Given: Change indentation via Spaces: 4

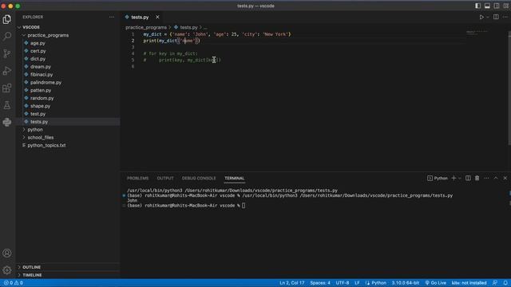Looking at the screenshot, I should (320, 283).
